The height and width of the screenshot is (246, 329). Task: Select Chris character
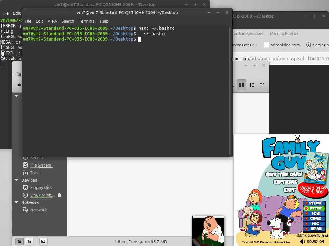314,218
